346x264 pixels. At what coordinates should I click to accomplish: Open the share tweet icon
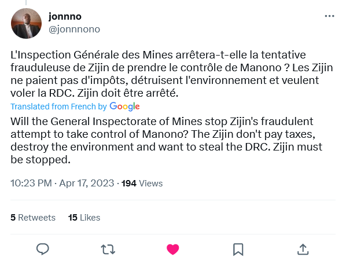pos(303,249)
